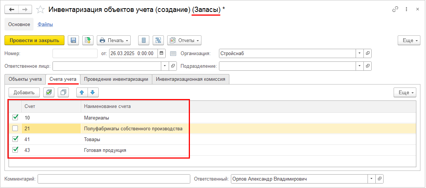Click the save document floppy icon

[x=73, y=40]
